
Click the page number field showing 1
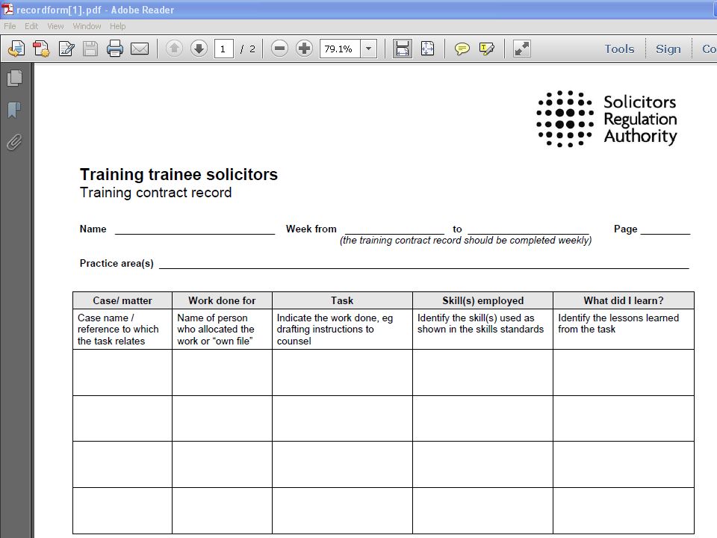click(223, 49)
